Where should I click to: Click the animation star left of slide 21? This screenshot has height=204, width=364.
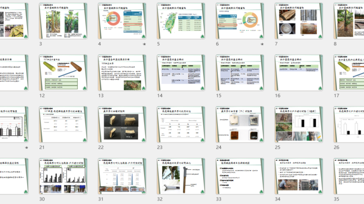click(27, 148)
